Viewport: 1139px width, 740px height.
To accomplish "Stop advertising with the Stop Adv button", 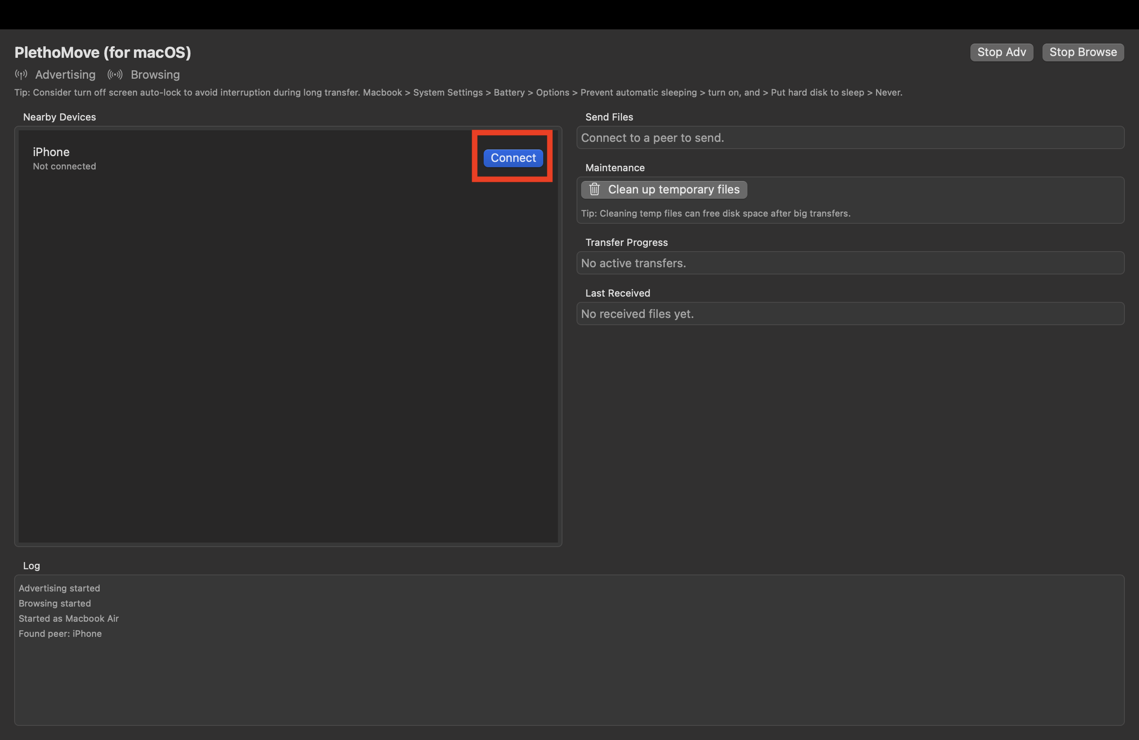I will (1002, 52).
